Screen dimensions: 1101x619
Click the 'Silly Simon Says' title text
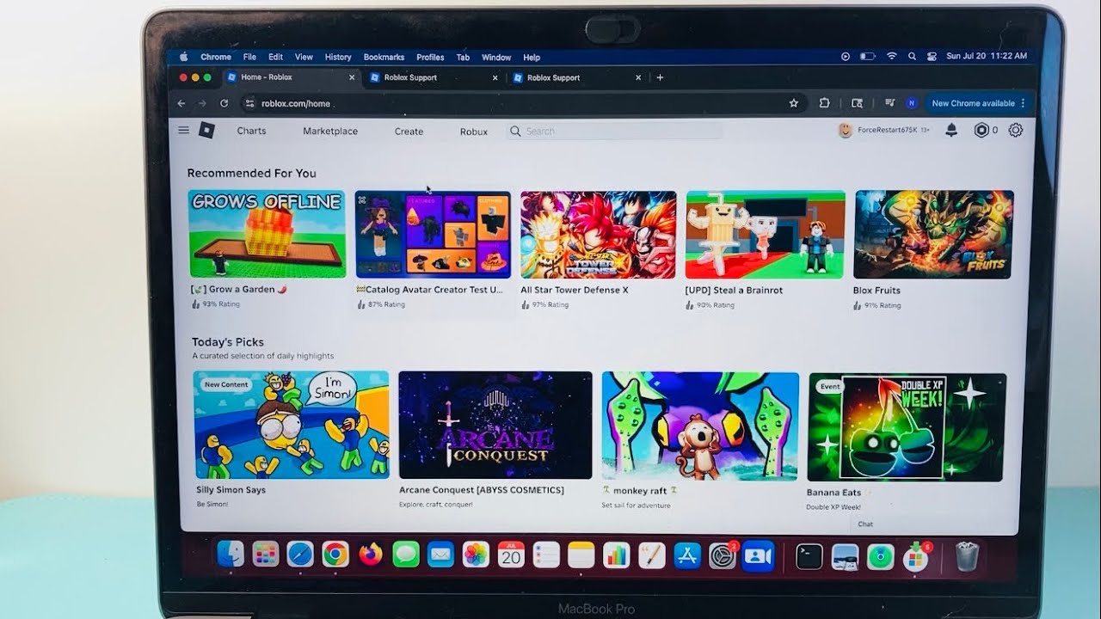[231, 490]
